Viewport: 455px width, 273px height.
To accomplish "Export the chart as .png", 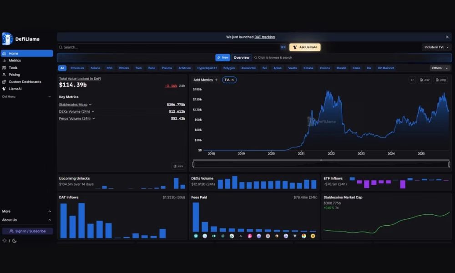I will (440, 80).
